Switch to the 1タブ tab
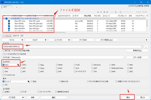The image size is (151, 100). click(7, 7)
